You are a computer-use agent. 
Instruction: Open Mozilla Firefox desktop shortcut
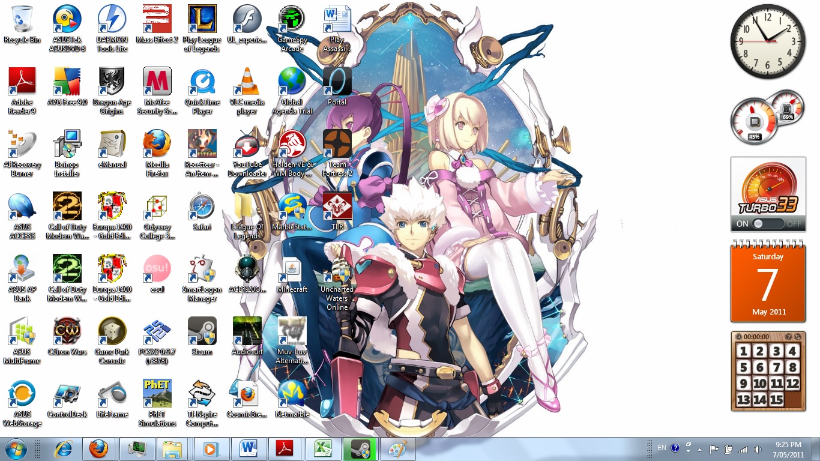click(x=157, y=153)
